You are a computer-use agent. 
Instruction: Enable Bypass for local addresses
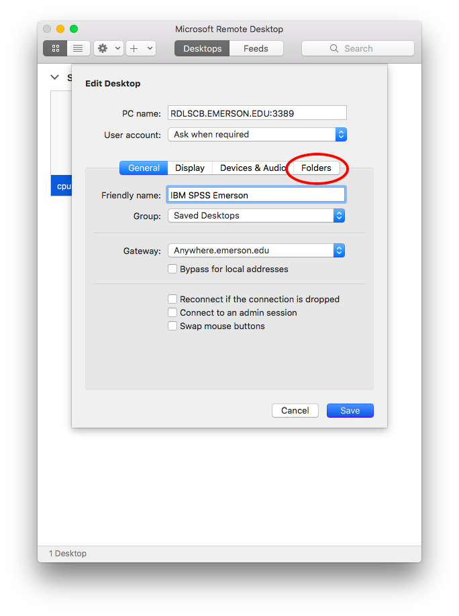(172, 269)
